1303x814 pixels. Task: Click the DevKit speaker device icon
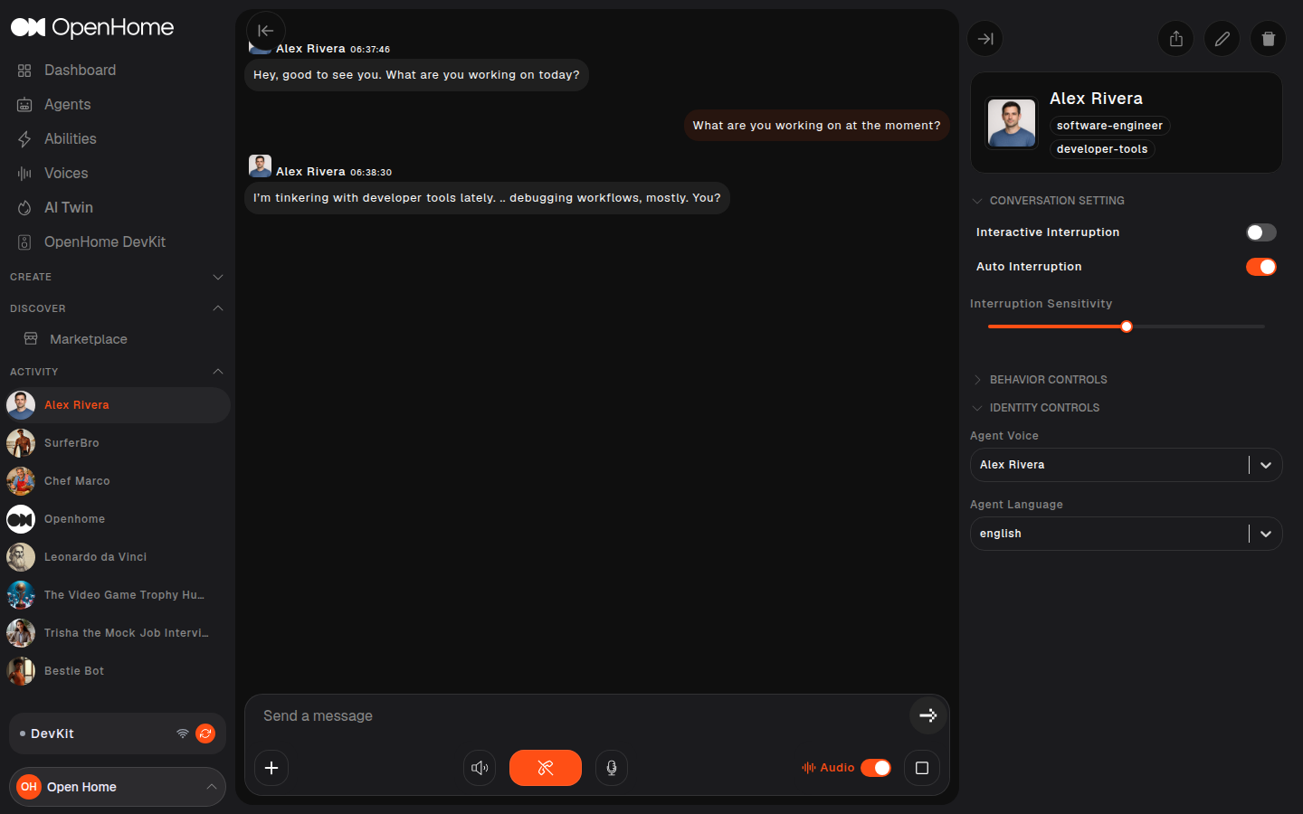pos(24,242)
